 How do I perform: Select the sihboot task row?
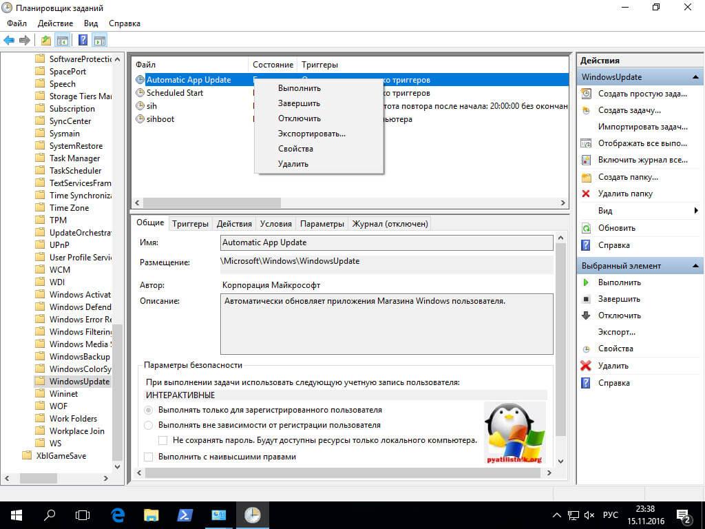pyautogui.click(x=160, y=119)
